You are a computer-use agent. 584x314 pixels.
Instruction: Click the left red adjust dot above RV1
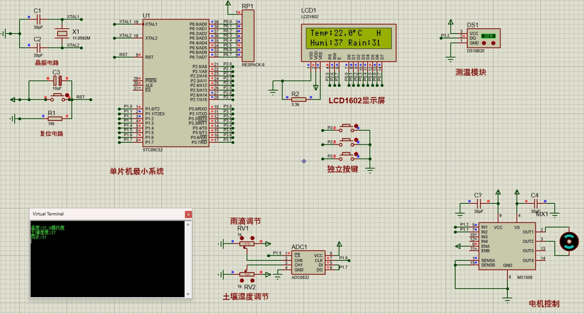242,237
